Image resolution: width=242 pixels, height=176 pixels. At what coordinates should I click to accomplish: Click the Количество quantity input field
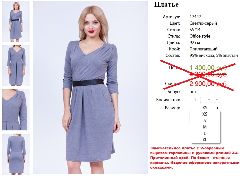(195, 100)
